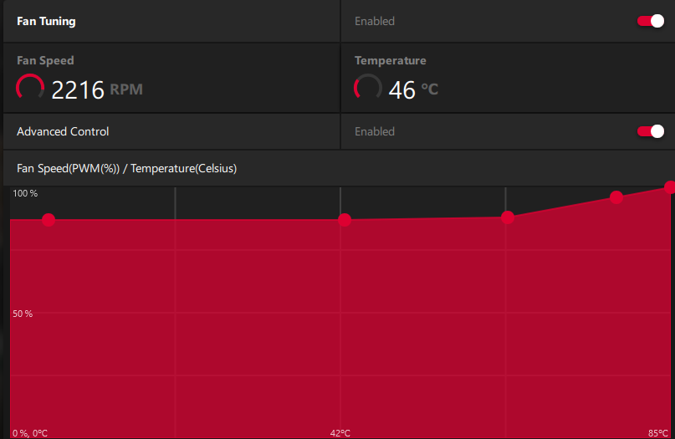Select the fourth fan curve point from left
This screenshot has width=675, height=439.
pos(616,197)
